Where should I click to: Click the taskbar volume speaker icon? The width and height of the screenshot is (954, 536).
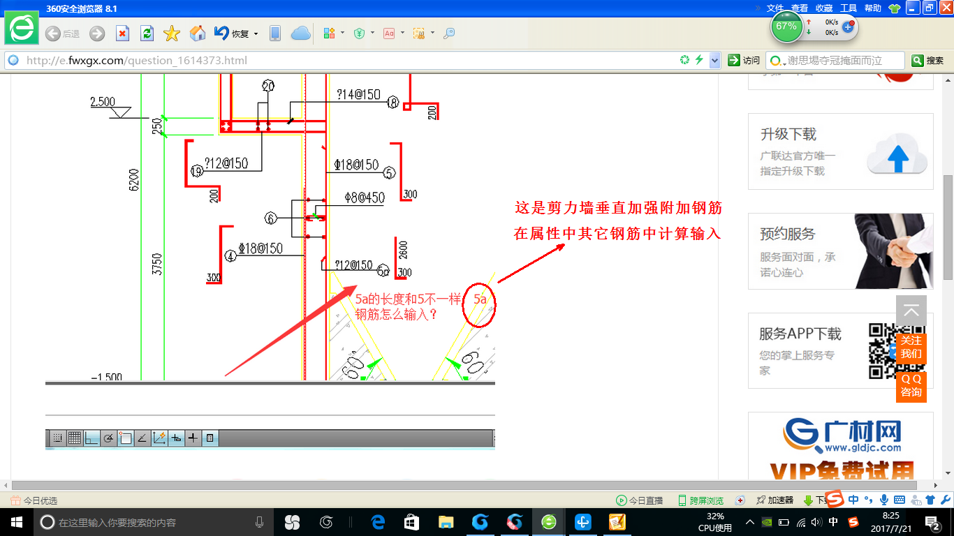tap(817, 522)
